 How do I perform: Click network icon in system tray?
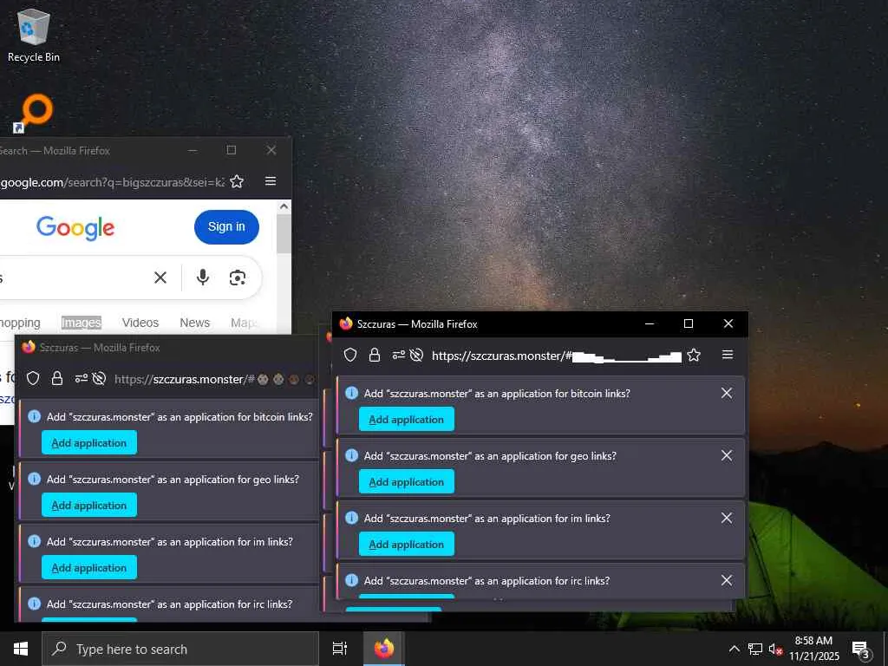(x=755, y=649)
